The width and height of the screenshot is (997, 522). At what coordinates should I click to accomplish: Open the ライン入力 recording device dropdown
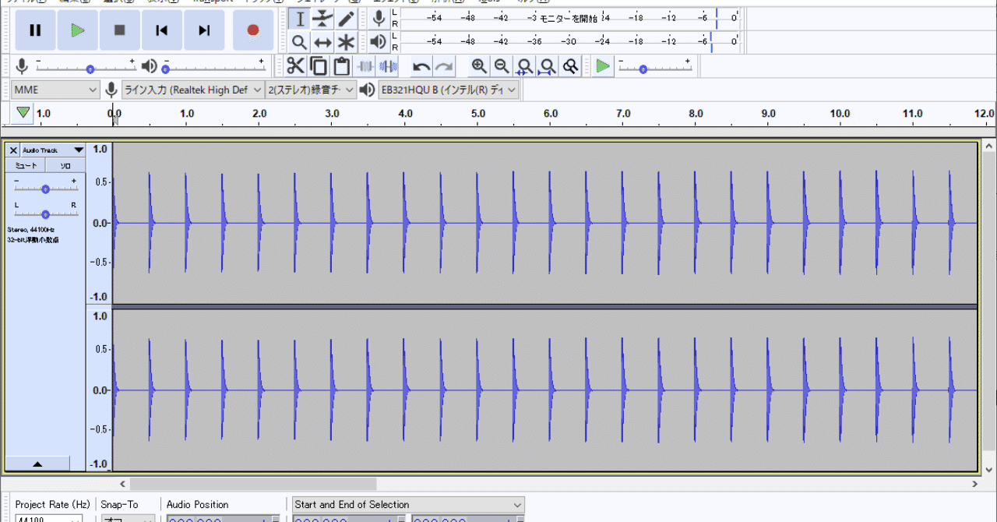195,90
